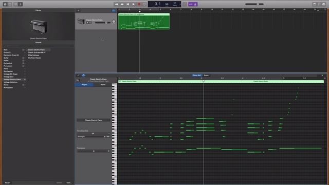Start playback with the Play button
Image resolution: width=329 pixels, height=185 pixels.
pyautogui.click(x=134, y=4)
